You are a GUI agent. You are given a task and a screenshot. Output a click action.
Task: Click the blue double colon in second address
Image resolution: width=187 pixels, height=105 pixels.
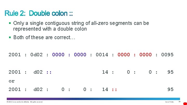click(49, 72)
